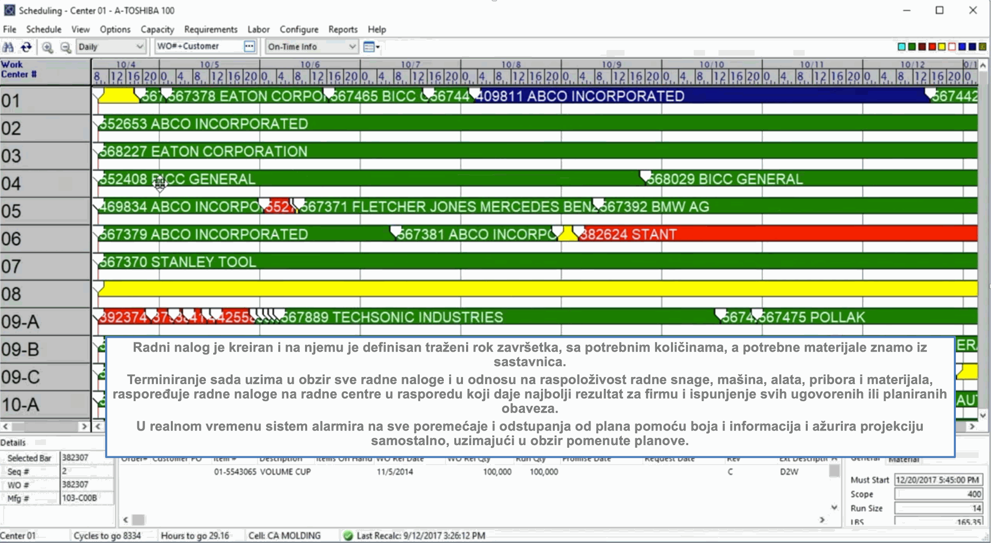Click the ellipsis button beside WO#+Customer

[x=249, y=46]
